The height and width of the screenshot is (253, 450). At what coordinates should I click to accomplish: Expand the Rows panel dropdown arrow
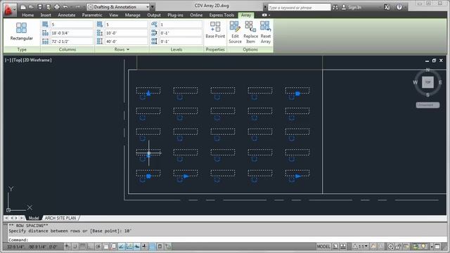coord(128,50)
